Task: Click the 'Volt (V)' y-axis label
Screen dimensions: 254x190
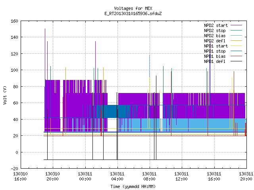Action: 5,95
